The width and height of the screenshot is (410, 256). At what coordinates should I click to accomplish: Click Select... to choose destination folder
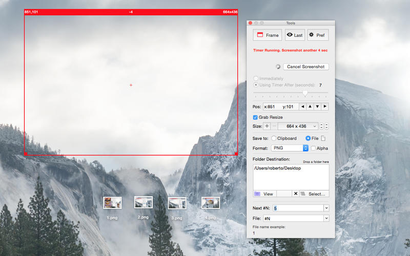(314, 194)
